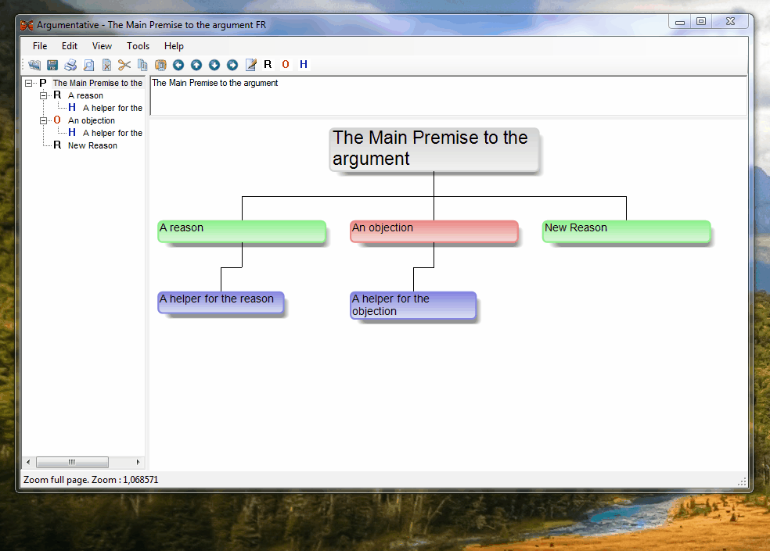Screen dimensions: 770x551
Task: Click the tree panel horizontal scrollbar thumb
Action: (x=72, y=462)
